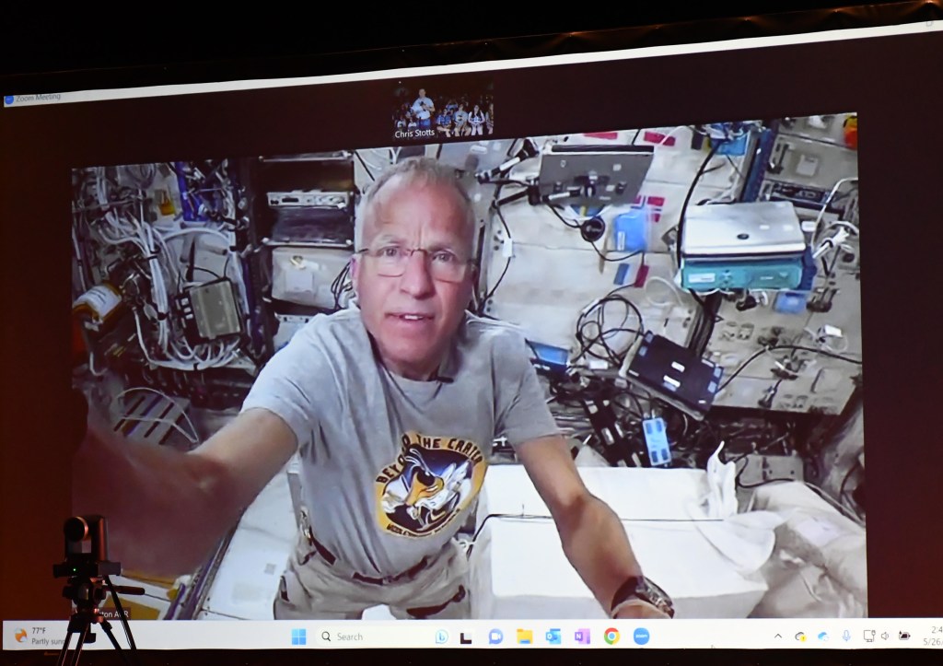Open the volume speaker control in tray
The width and height of the screenshot is (943, 666).
click(x=885, y=636)
